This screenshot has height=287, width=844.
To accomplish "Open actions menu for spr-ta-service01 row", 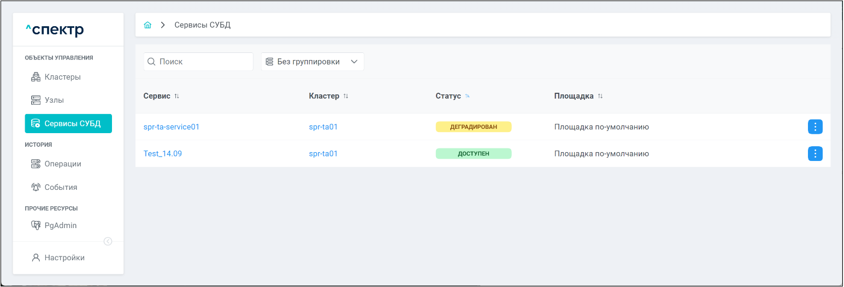I will tap(815, 127).
